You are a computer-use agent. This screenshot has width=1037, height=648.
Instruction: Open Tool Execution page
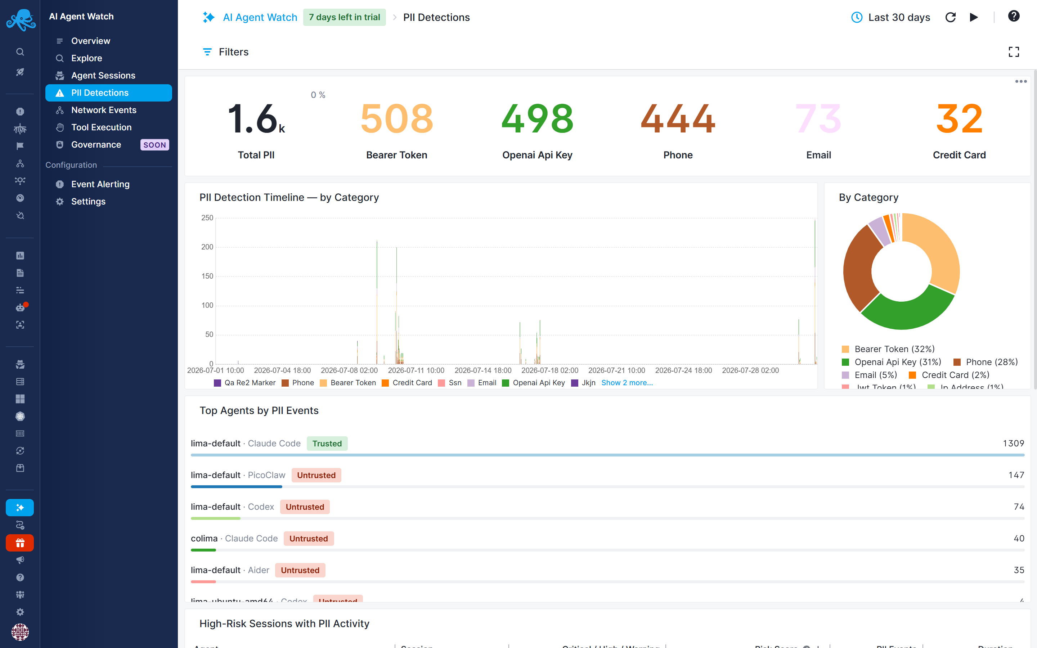coord(108,127)
